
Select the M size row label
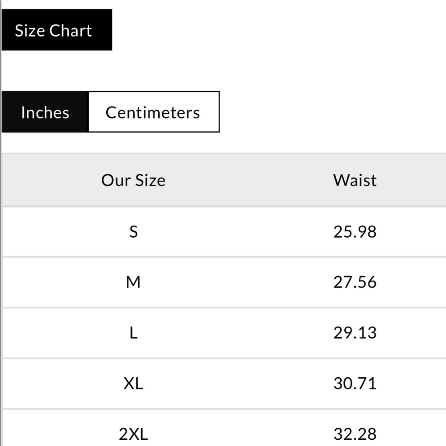(133, 282)
